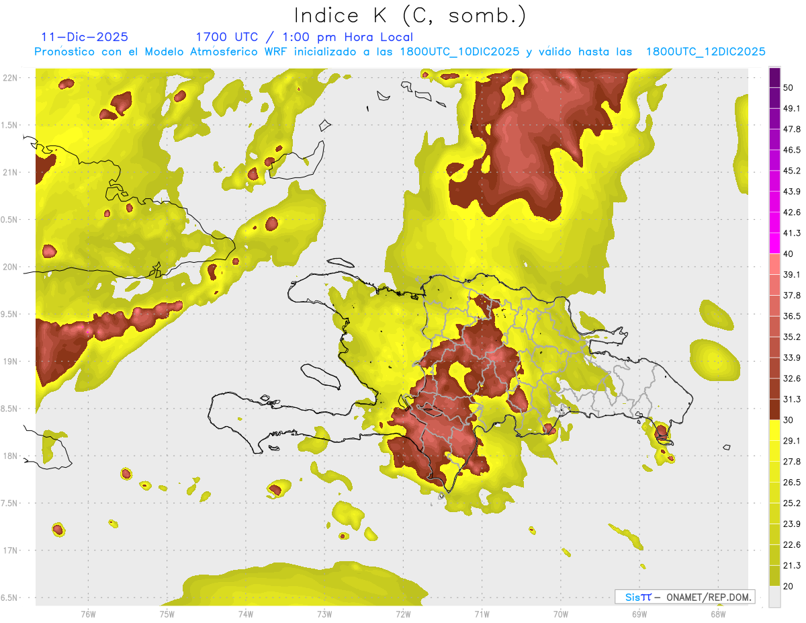806x623 pixels.
Task: Click the 0.5N latitude label
Action: (9, 220)
